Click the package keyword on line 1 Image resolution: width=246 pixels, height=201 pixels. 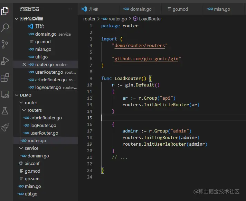pyautogui.click(x=111, y=26)
